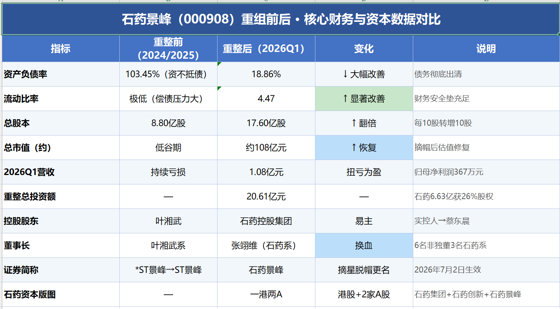This screenshot has height=309, width=560.
Task: Select cell 叶湘武系
Action: [168, 245]
